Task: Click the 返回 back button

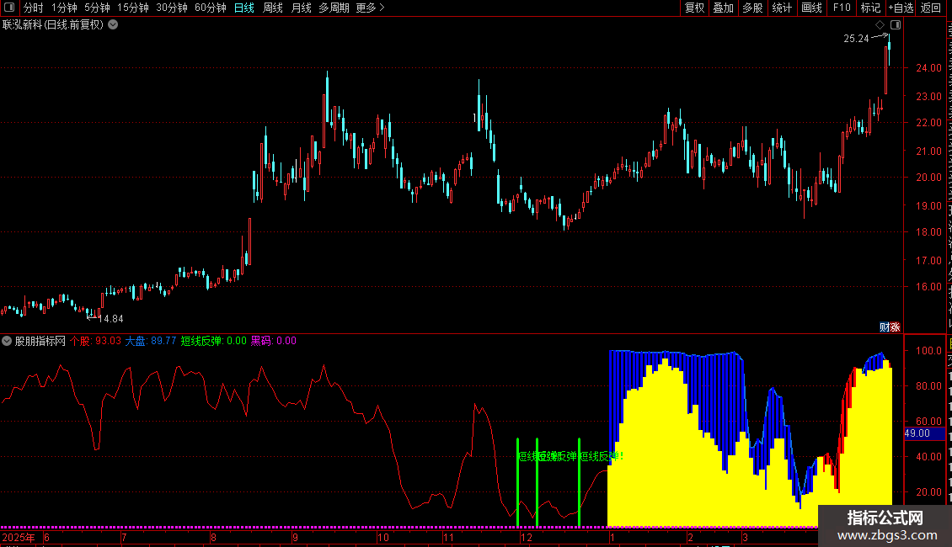Action: (931, 8)
